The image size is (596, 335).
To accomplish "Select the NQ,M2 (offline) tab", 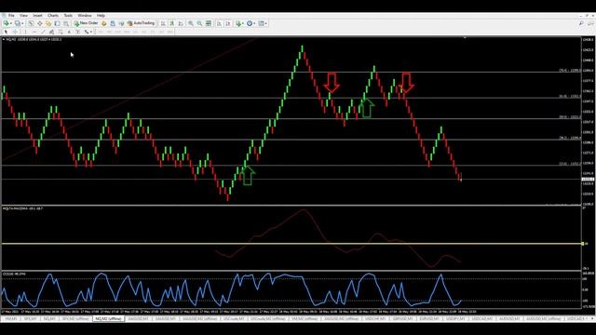I will click(108, 318).
